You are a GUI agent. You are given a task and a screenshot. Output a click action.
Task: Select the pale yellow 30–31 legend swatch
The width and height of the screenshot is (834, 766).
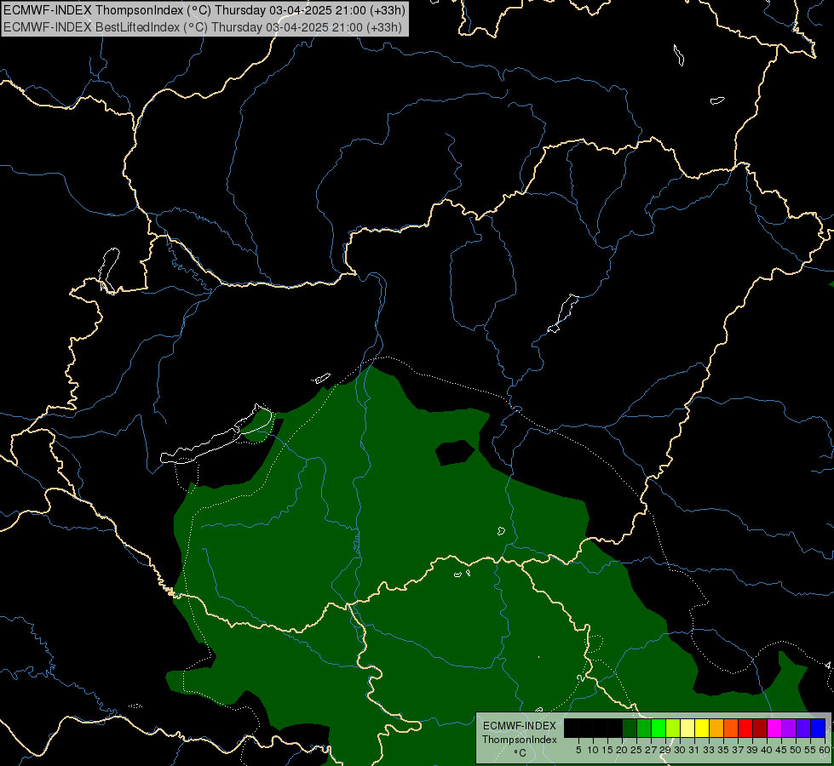(687, 729)
